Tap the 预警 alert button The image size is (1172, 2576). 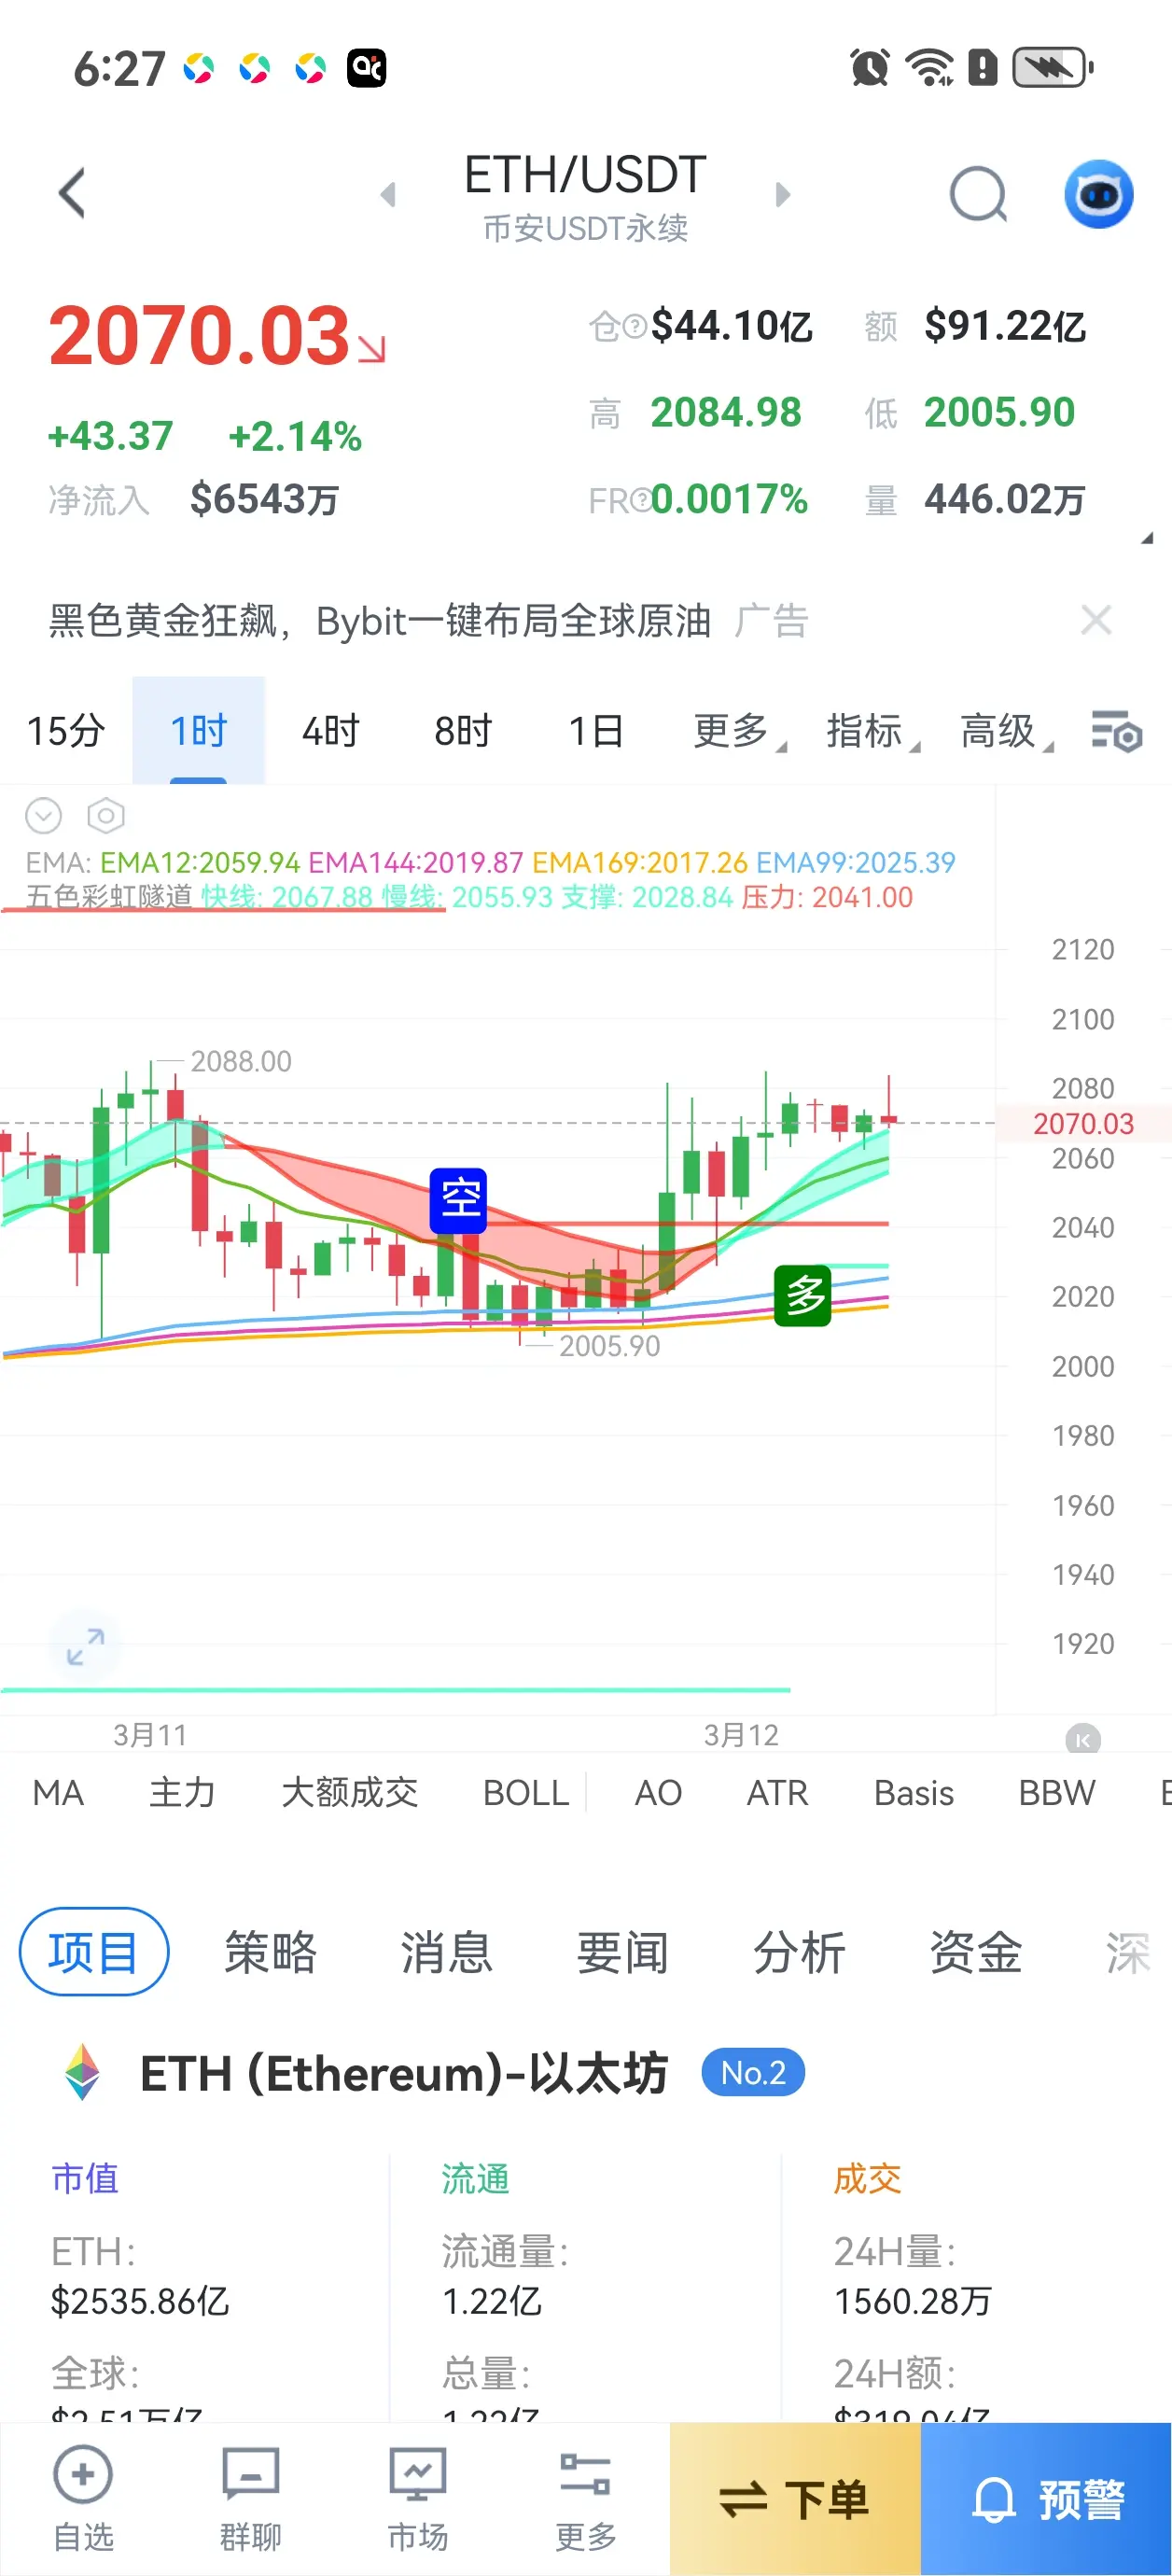[1046, 2499]
